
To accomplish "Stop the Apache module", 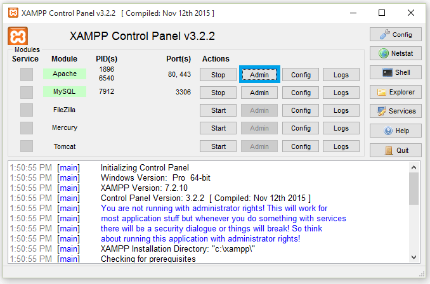I will coord(218,75).
